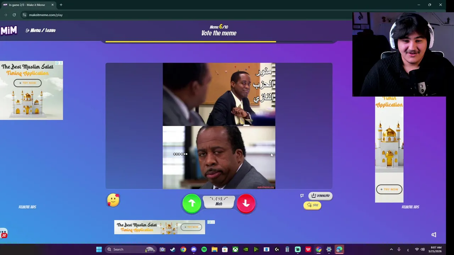Reload the page in Chrome

[x=14, y=15]
